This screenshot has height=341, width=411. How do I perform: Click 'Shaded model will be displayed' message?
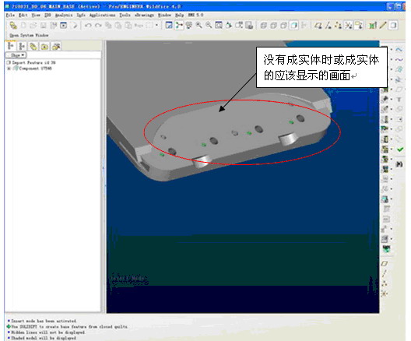tap(44, 338)
